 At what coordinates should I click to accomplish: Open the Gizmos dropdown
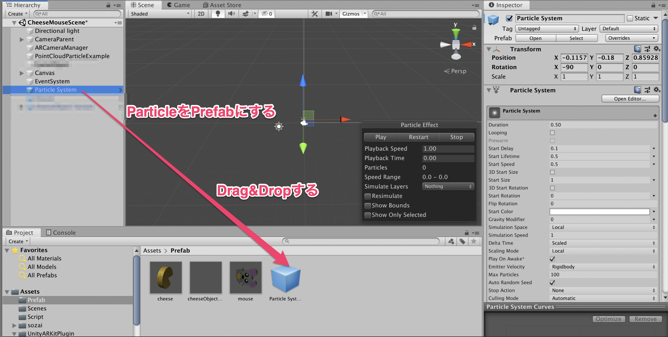point(354,14)
